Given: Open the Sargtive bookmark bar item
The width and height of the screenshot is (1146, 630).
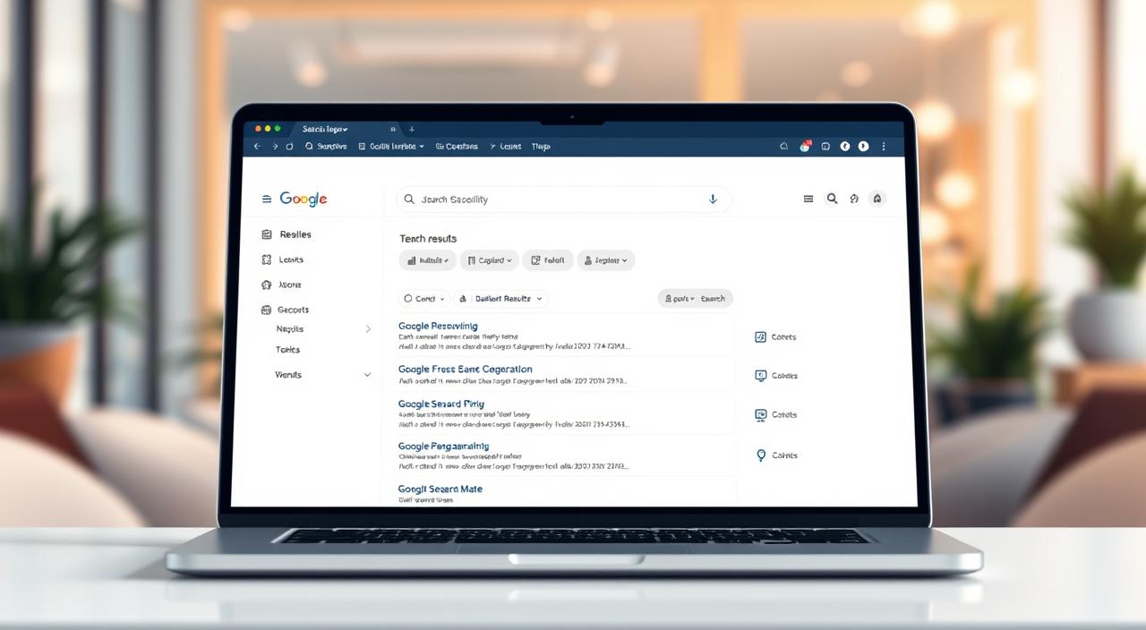Looking at the screenshot, I should (x=326, y=146).
